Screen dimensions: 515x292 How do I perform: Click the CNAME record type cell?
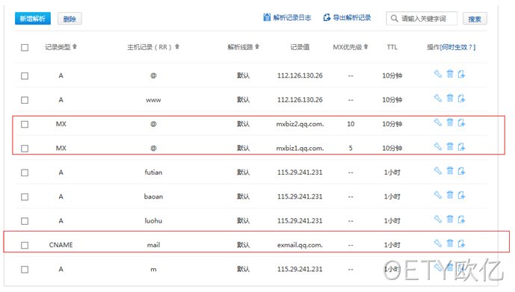61,245
